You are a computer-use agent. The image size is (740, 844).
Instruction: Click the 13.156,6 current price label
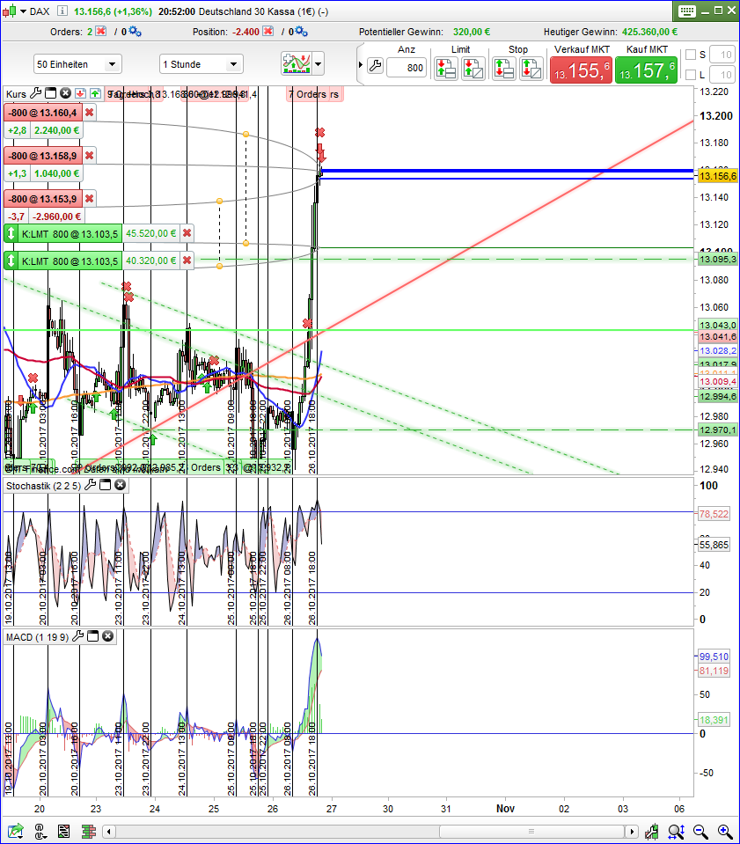click(717, 176)
